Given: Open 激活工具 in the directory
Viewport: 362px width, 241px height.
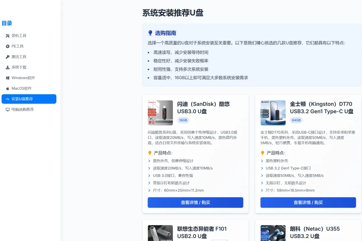Looking at the screenshot, I should 29,57.
